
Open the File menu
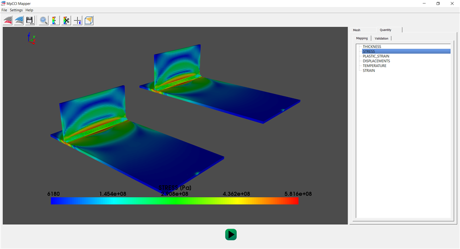(4, 10)
